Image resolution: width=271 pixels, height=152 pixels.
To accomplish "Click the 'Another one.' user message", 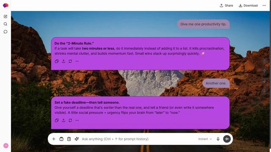I will (x=216, y=83).
